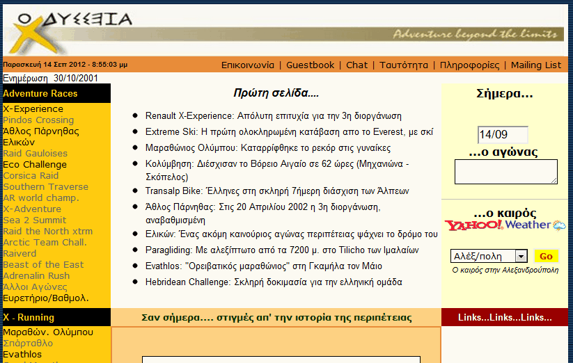Open the Ευρετήριο/Βαθμολ. link
Viewport: 573px width, 363px height.
click(x=46, y=298)
